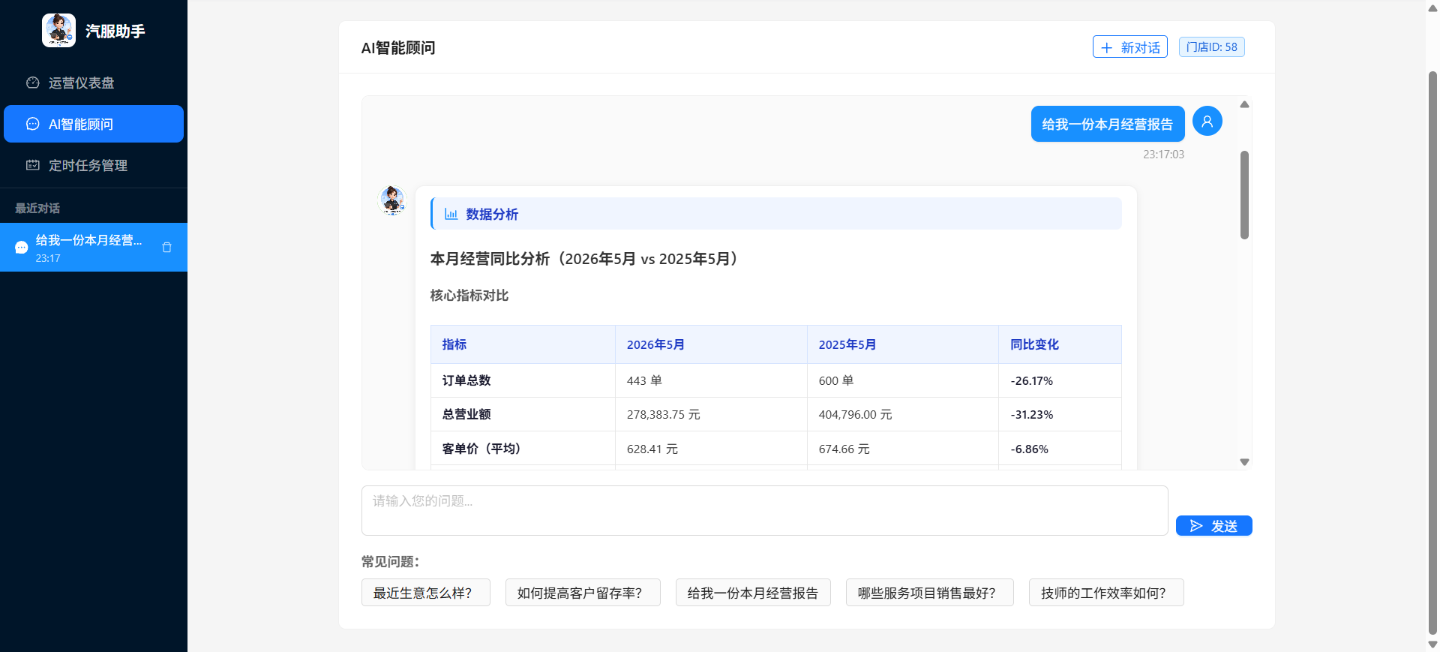Choose suggested question 如何提高客户留存率?
The width and height of the screenshot is (1440, 652).
tap(583, 593)
